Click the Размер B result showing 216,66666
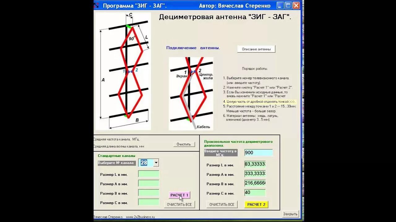 coord(255,183)
